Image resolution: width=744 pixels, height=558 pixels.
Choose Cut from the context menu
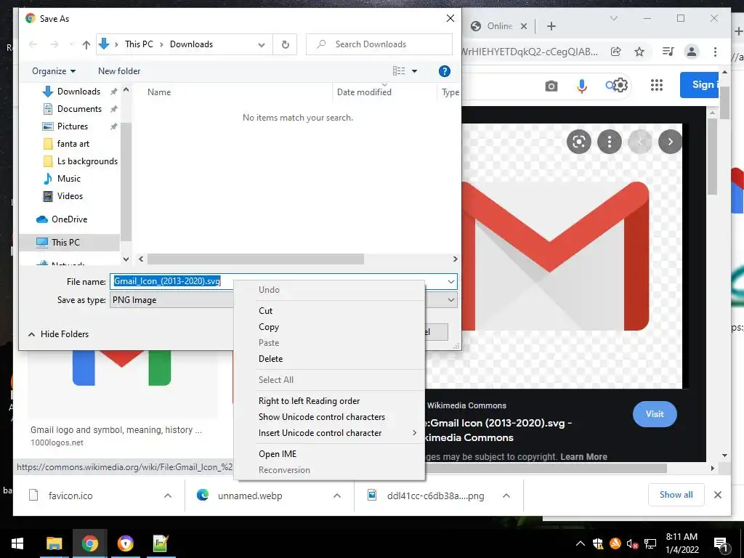tap(265, 311)
